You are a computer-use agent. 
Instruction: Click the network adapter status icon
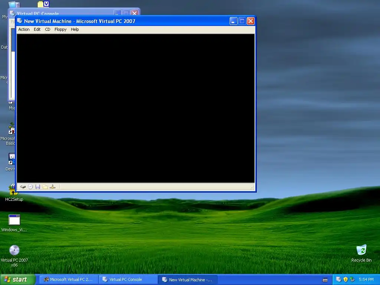point(52,187)
